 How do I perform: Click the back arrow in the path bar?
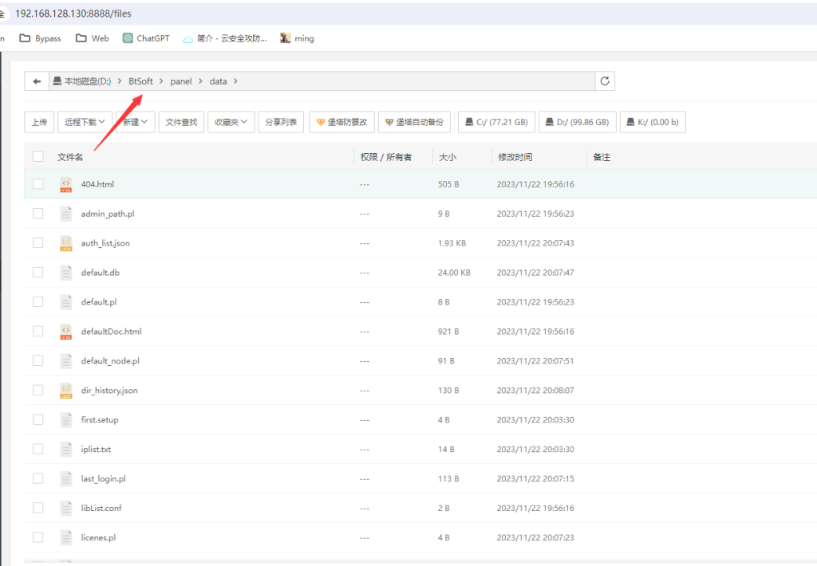click(37, 81)
